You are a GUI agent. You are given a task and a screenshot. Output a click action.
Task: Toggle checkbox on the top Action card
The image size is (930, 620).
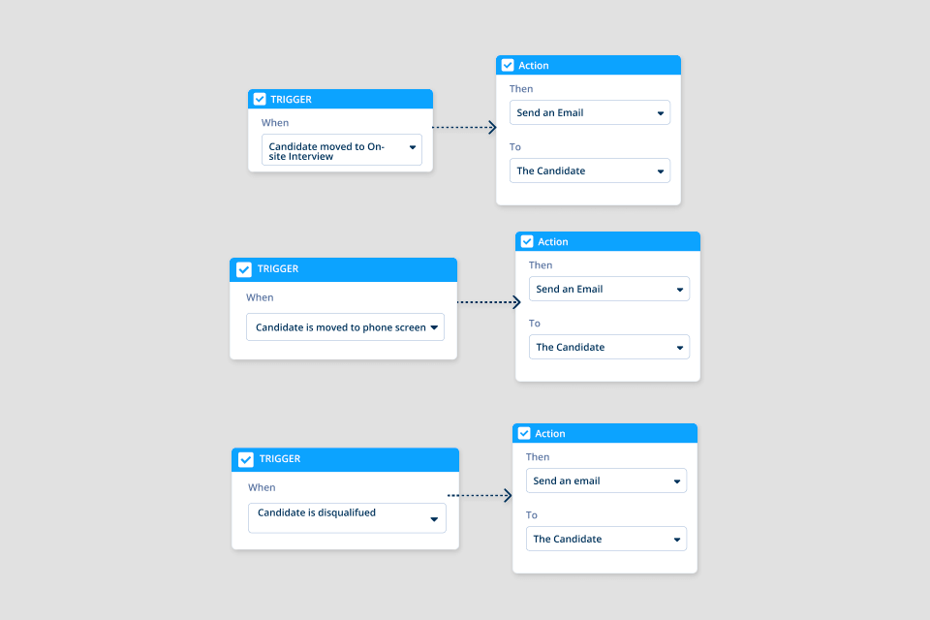click(x=508, y=65)
